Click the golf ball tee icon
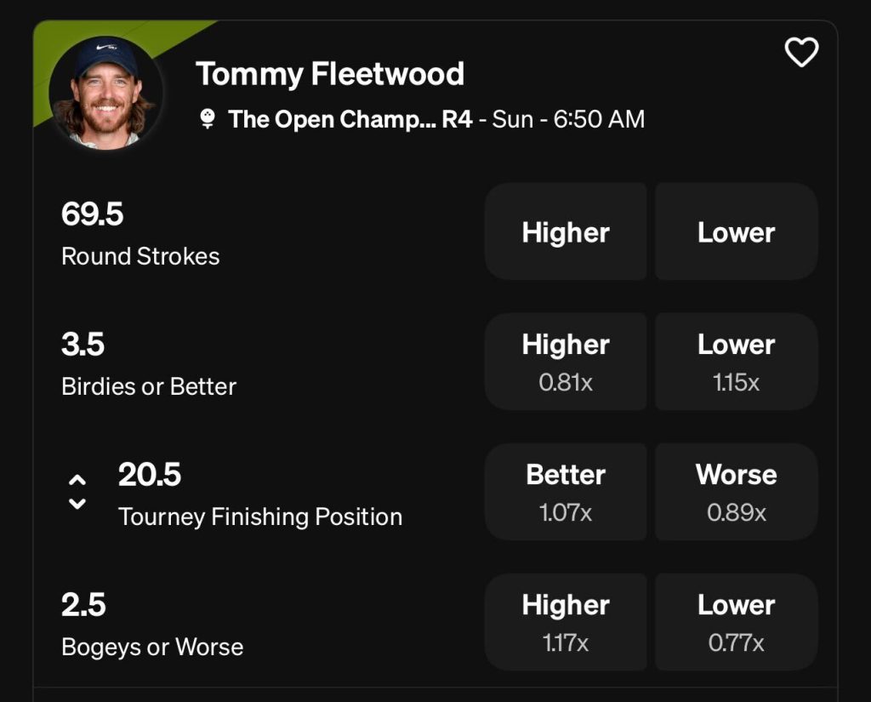The image size is (871, 702). coord(208,119)
